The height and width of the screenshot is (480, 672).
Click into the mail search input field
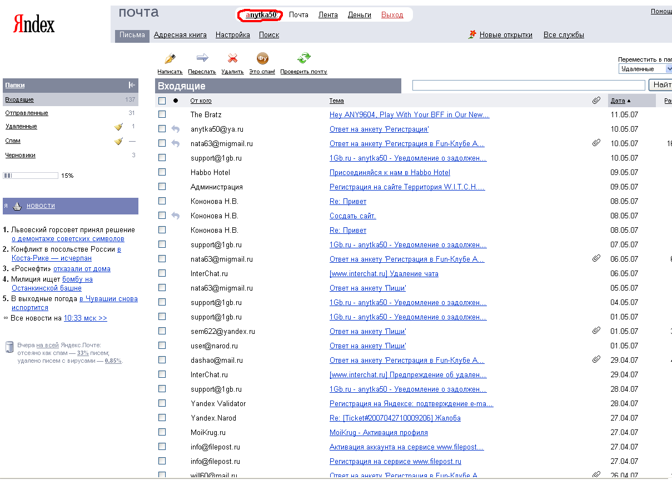(x=529, y=85)
